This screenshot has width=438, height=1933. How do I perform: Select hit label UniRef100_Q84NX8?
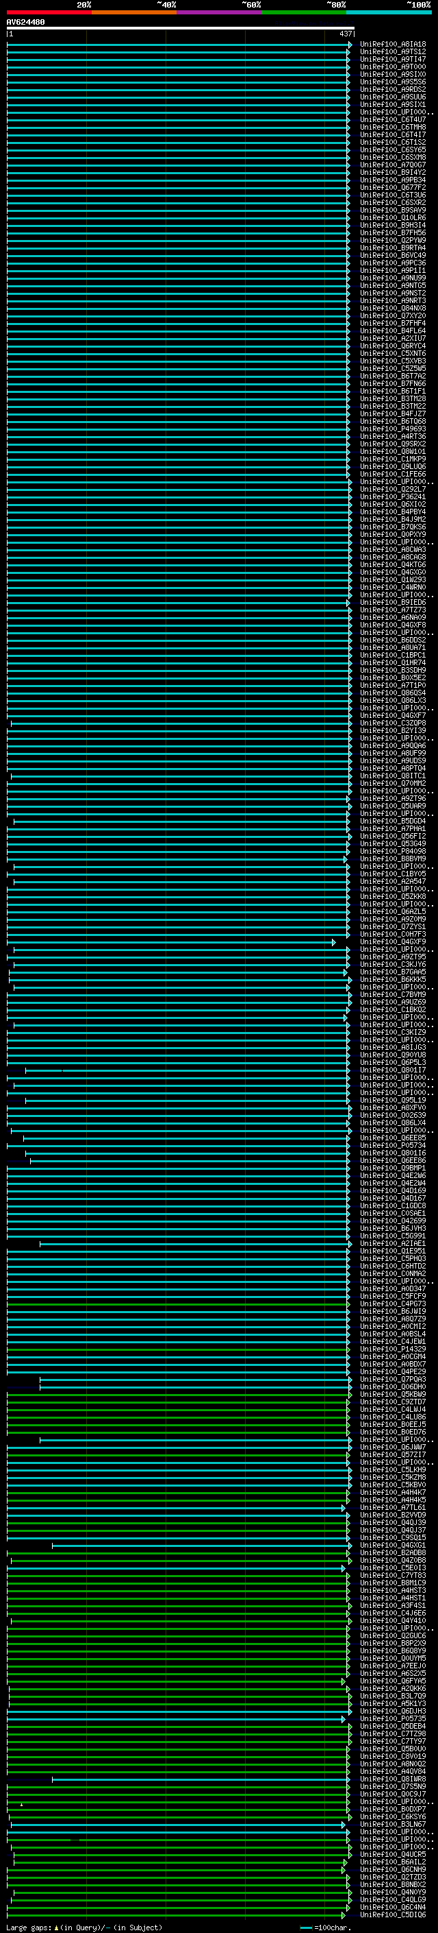[x=393, y=308]
